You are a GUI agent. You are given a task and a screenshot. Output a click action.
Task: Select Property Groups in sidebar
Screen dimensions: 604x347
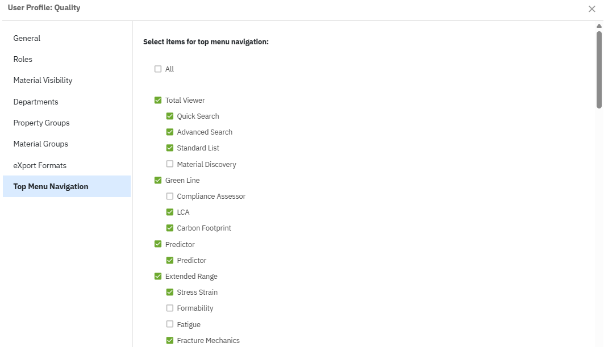point(41,123)
